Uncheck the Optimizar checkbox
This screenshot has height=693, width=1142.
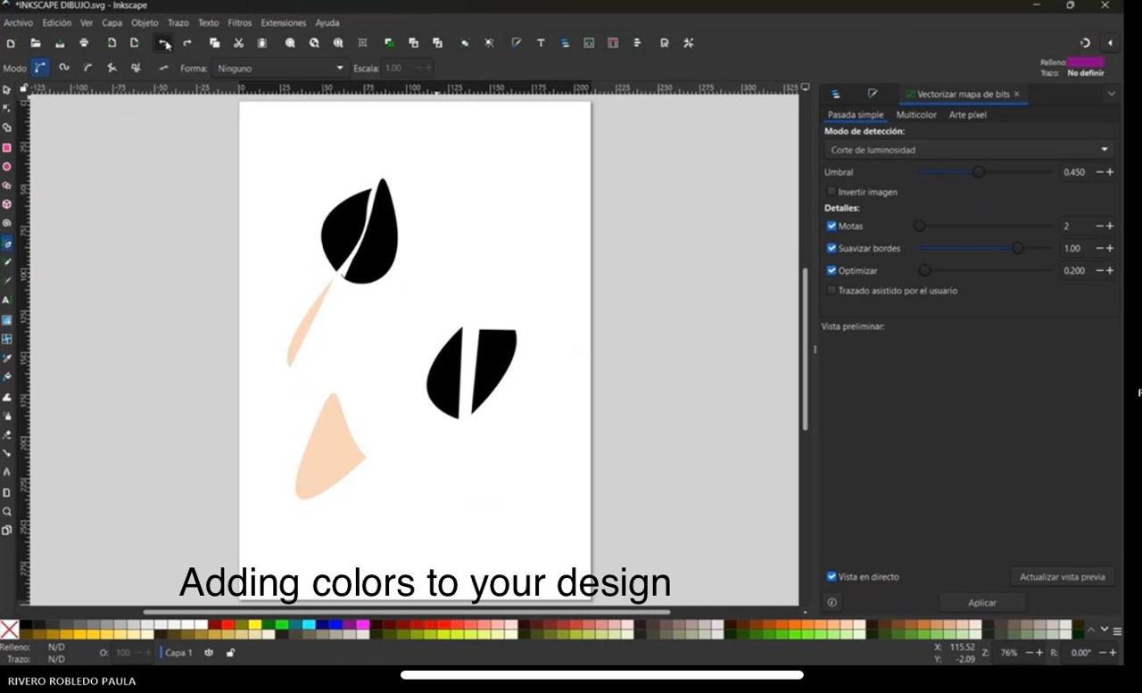[x=832, y=270]
